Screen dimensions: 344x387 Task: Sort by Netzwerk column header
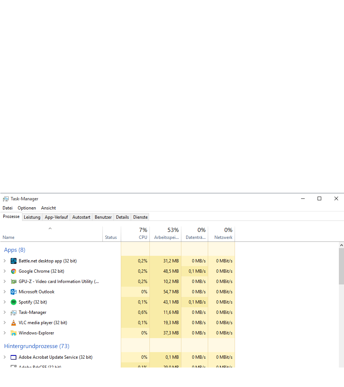221,234
